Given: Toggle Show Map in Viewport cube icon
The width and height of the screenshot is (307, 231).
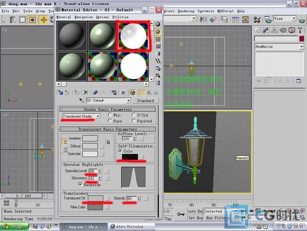Looking at the screenshot, I should point(133,92).
